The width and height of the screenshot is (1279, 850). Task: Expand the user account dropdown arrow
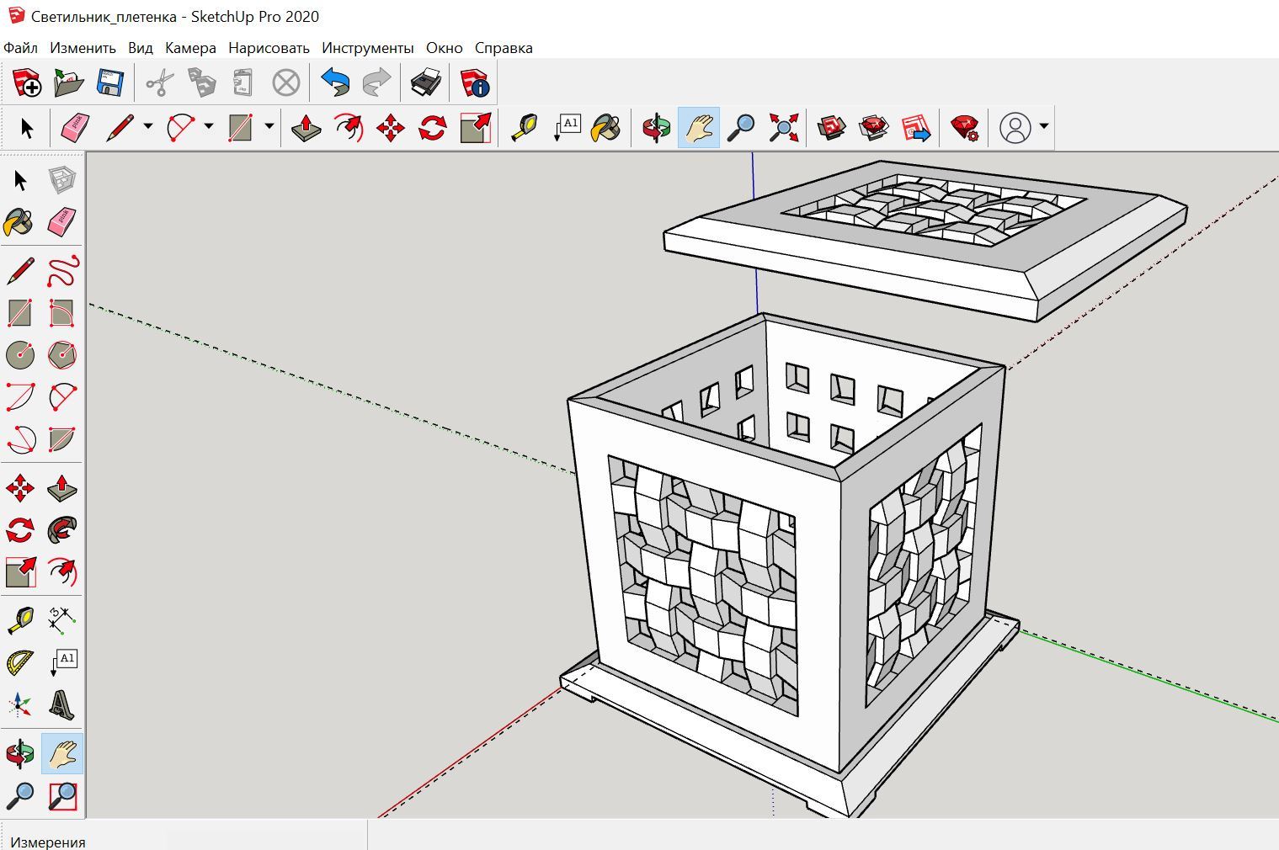(1044, 127)
